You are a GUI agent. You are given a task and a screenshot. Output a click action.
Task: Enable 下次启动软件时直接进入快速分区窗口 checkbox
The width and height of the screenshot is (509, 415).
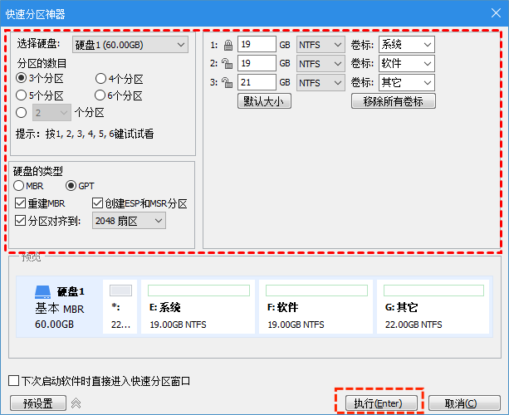coord(13,381)
